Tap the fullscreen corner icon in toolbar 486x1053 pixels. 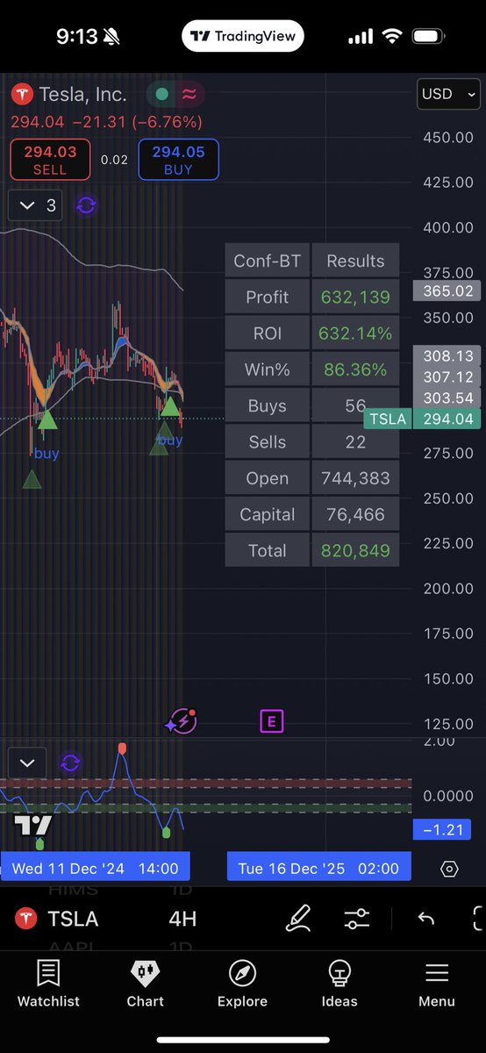479,919
